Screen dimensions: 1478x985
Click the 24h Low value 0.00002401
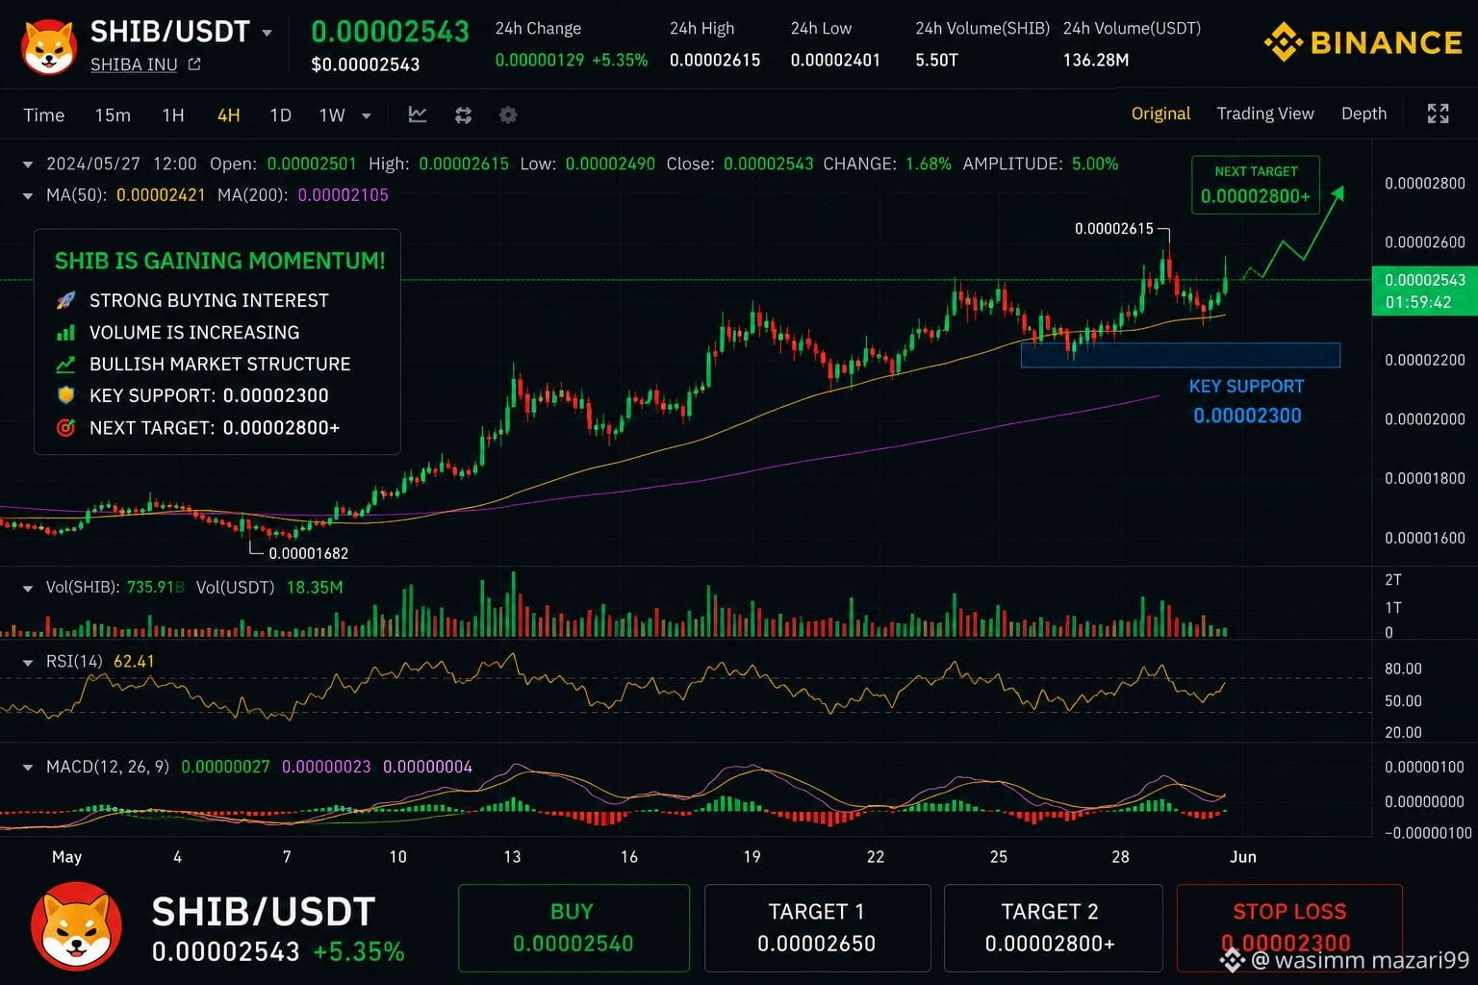[x=835, y=60]
